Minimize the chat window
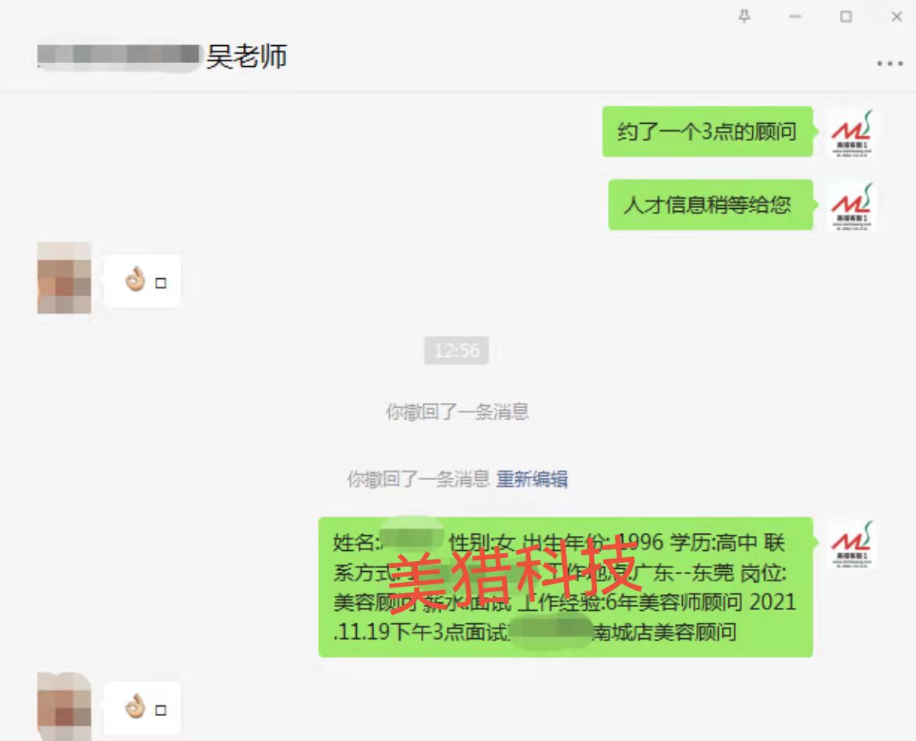916x741 pixels. (x=795, y=16)
